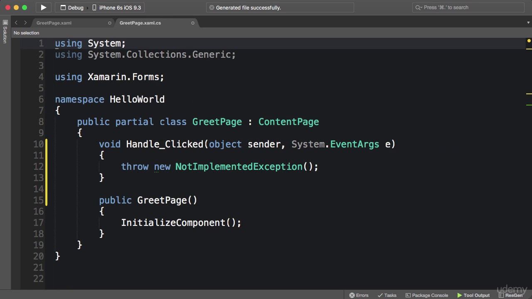
Task: Open the Debug configuration selector
Action: (x=71, y=7)
